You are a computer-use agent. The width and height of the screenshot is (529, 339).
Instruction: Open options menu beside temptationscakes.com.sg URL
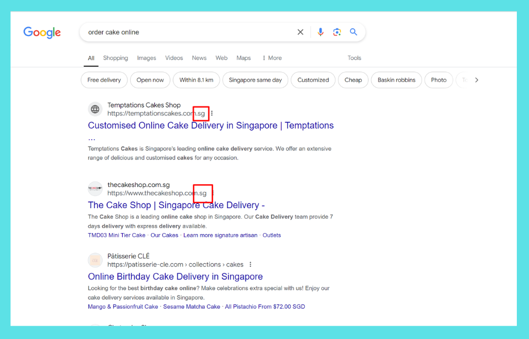(212, 113)
